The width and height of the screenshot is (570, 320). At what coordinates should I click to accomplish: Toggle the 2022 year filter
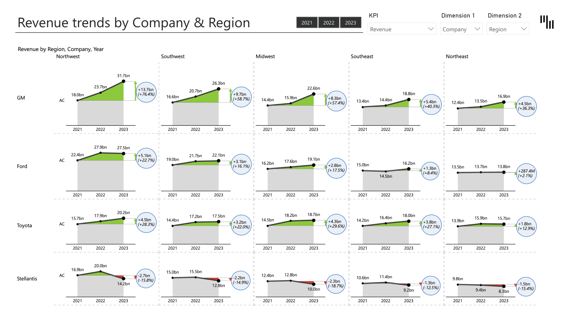pos(329,22)
